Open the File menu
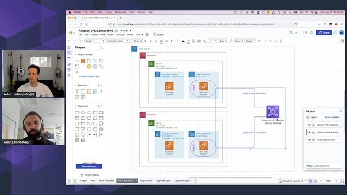 tap(80, 35)
